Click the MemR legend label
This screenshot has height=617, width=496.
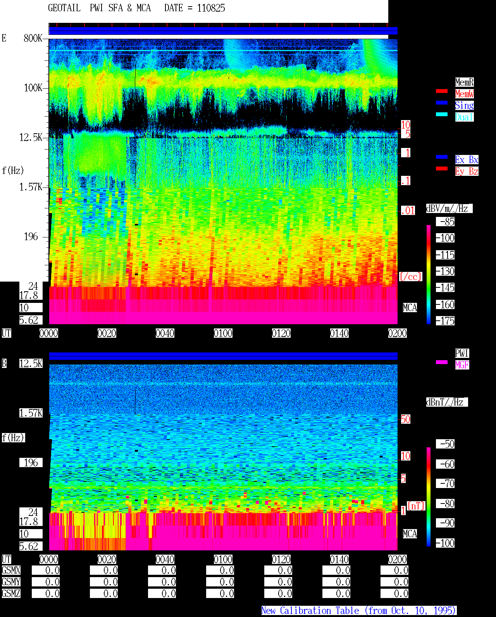464,82
